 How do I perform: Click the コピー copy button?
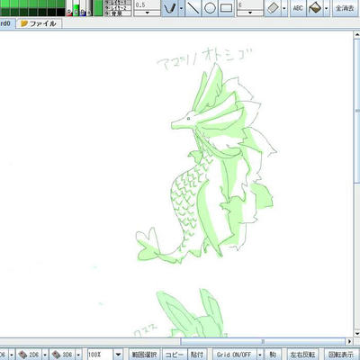point(175,355)
